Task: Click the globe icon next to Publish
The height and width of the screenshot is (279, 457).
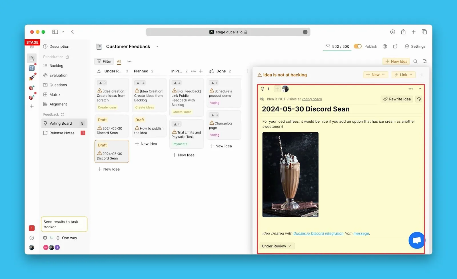Action: pyautogui.click(x=385, y=46)
